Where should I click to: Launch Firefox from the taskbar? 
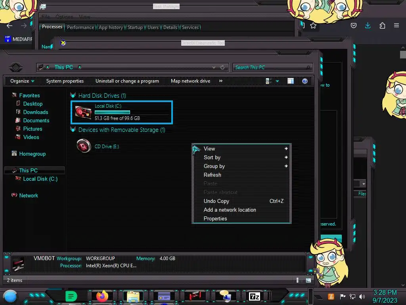(x=102, y=296)
